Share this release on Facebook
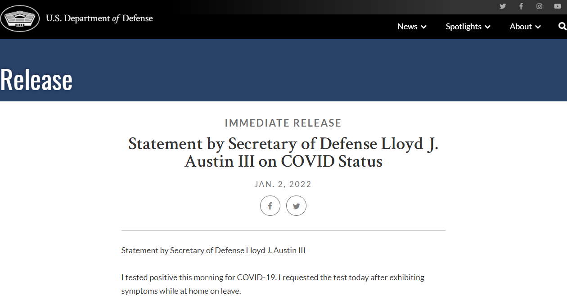 270,206
